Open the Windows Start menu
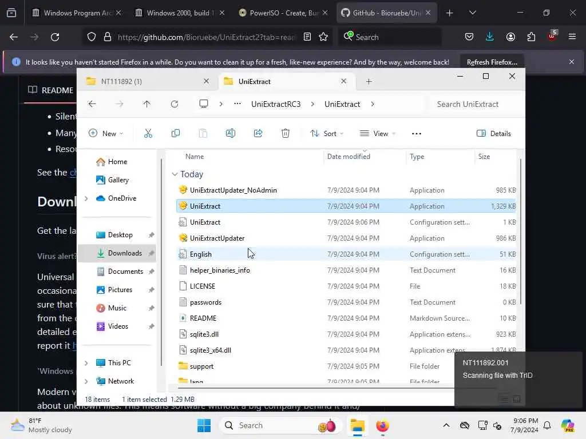 [x=204, y=425]
